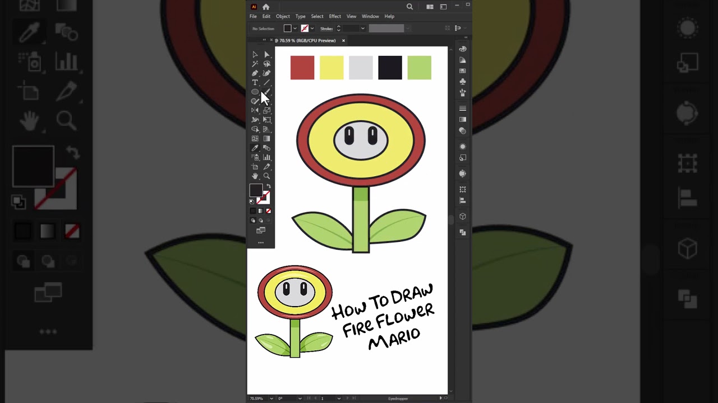Choose the Reflect tool
The width and height of the screenshot is (718, 403).
(x=255, y=110)
